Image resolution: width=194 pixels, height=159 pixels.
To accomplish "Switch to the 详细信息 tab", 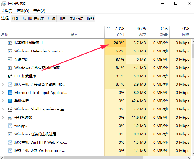I will pos(76,18).
